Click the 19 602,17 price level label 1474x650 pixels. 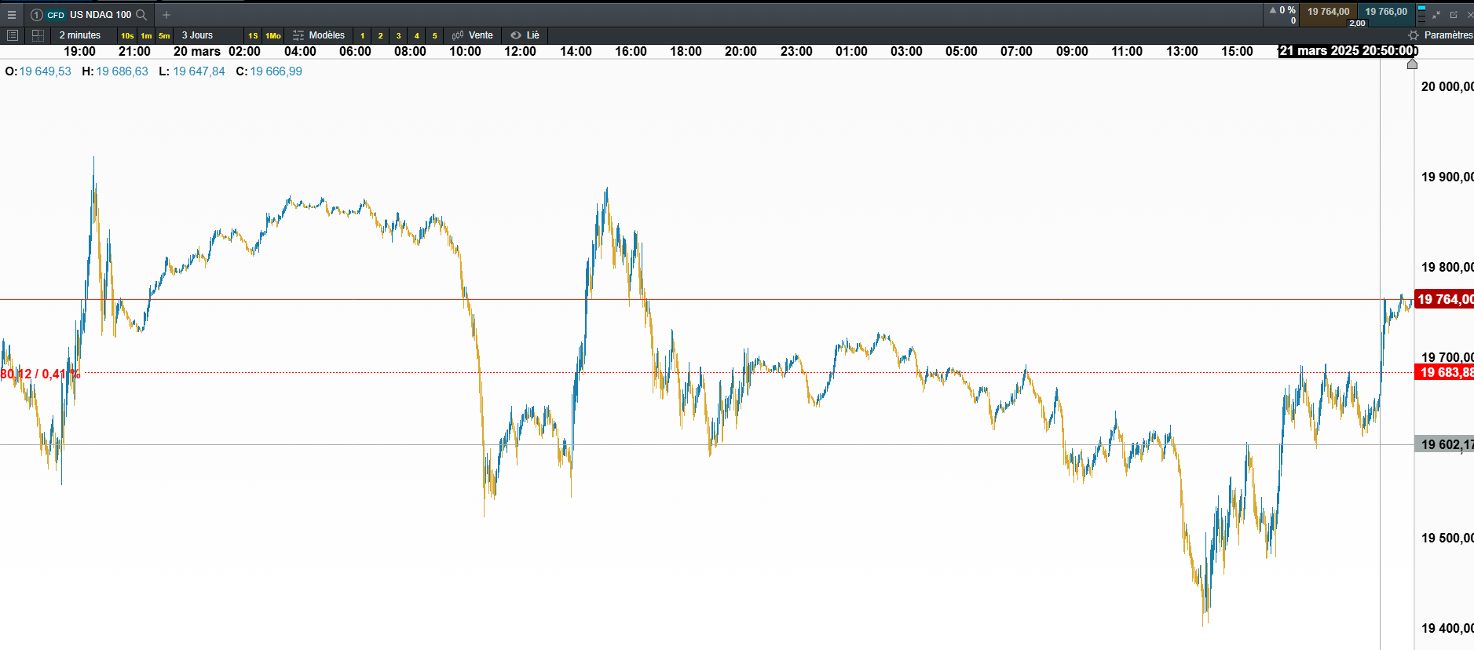(x=1445, y=444)
